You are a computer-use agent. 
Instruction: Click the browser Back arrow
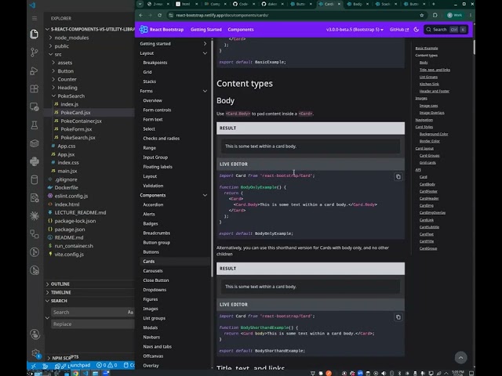click(x=141, y=15)
